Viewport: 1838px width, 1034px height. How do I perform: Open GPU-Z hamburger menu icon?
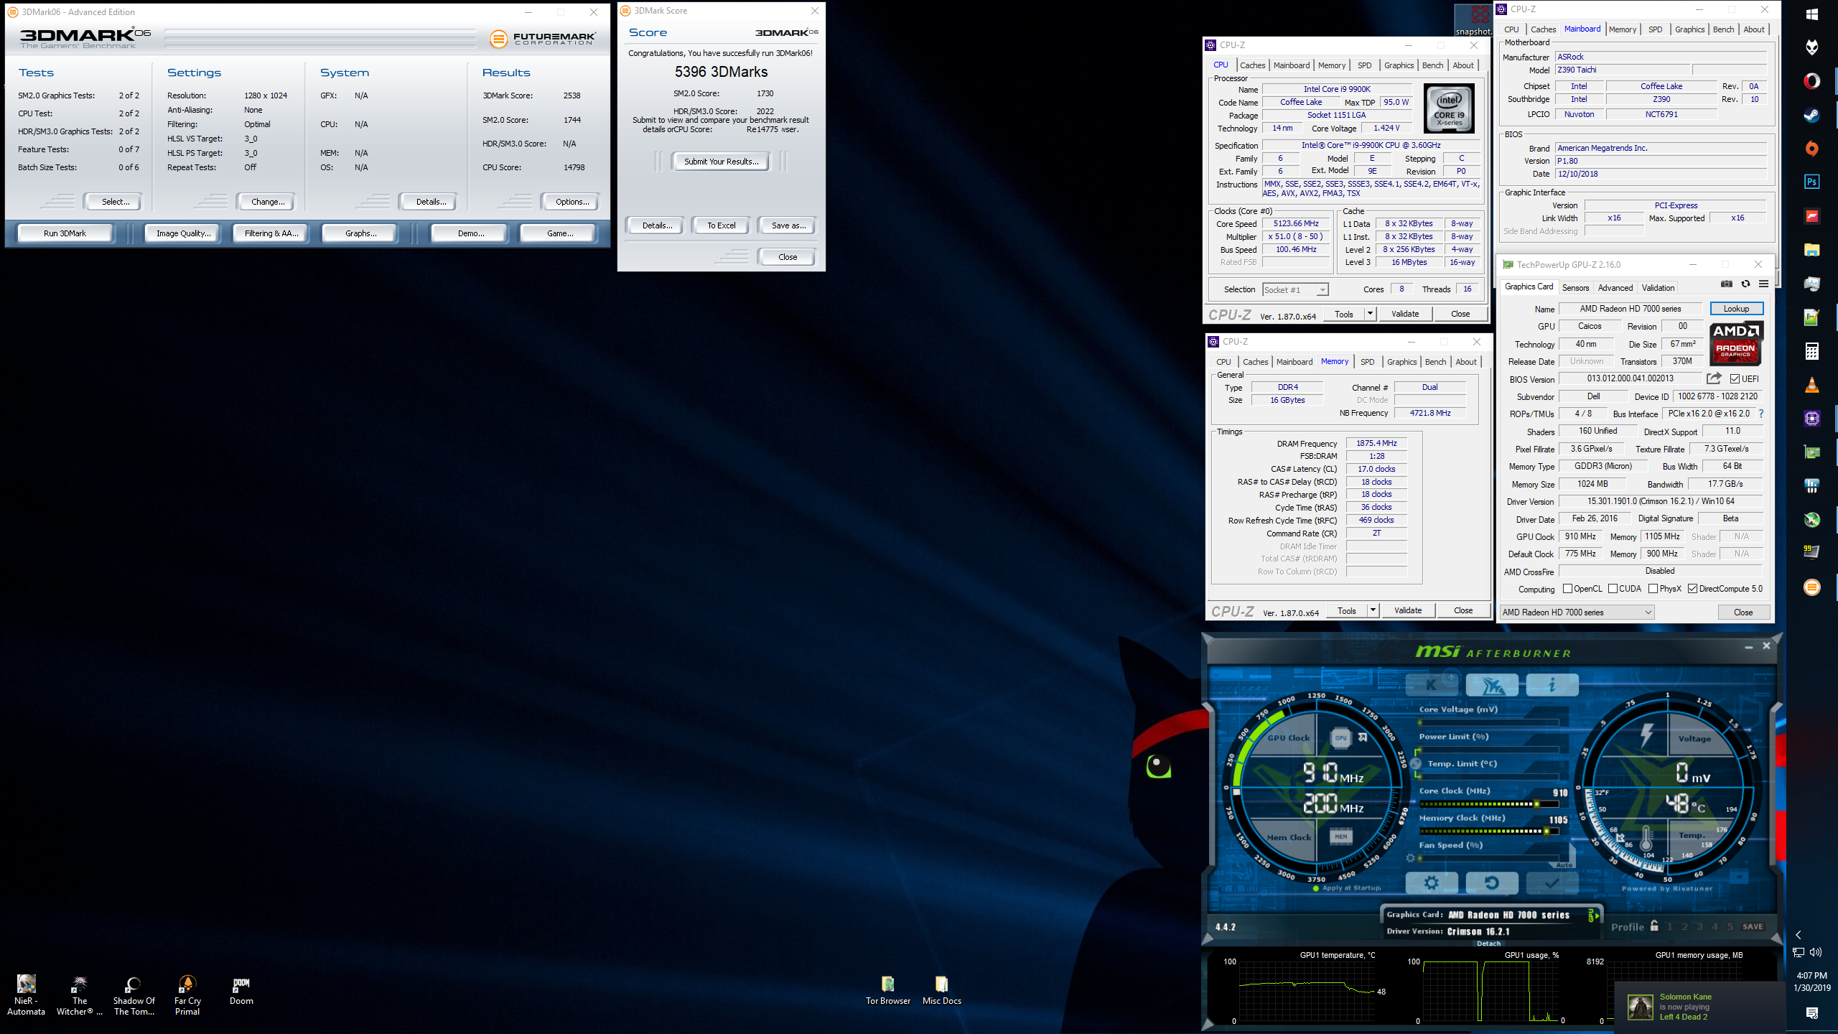pyautogui.click(x=1763, y=284)
